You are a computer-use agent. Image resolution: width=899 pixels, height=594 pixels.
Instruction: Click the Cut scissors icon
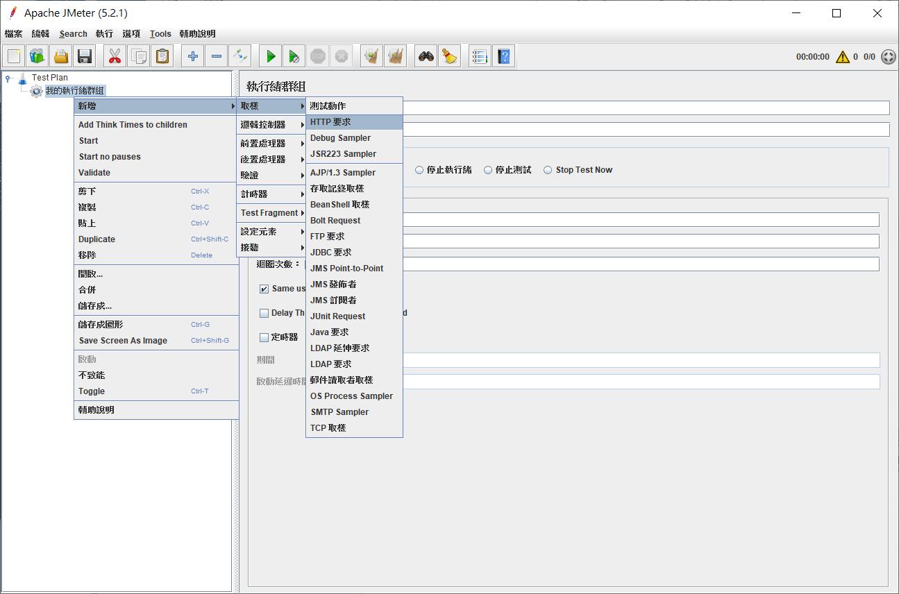pos(115,56)
